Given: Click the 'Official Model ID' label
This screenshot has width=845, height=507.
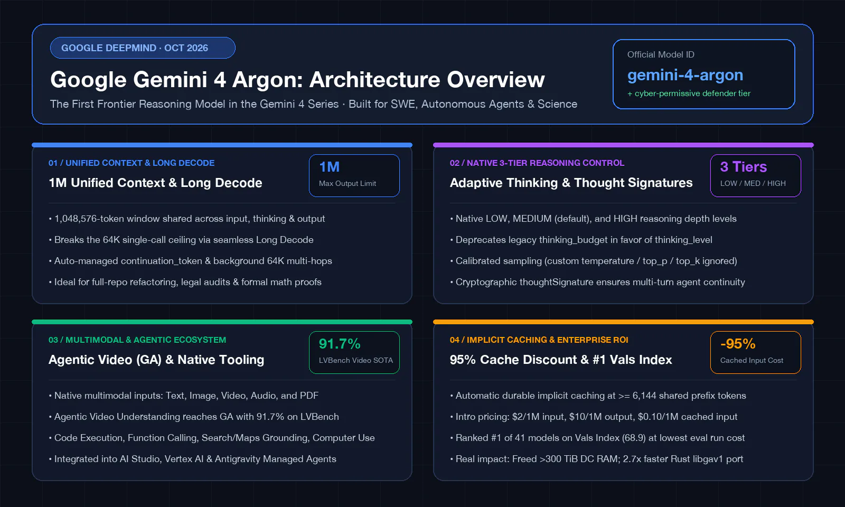Looking at the screenshot, I should 661,54.
